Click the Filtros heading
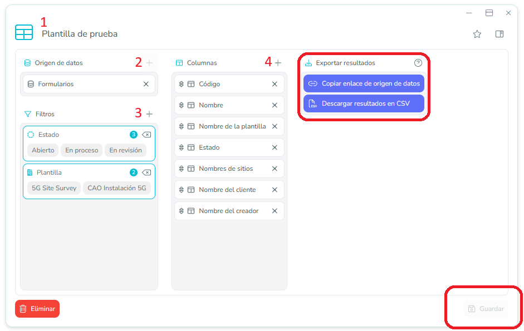Viewport: 524px width, 331px height. (45, 114)
